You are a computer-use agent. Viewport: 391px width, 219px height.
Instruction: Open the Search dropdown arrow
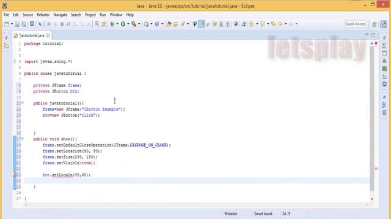[x=188, y=24]
